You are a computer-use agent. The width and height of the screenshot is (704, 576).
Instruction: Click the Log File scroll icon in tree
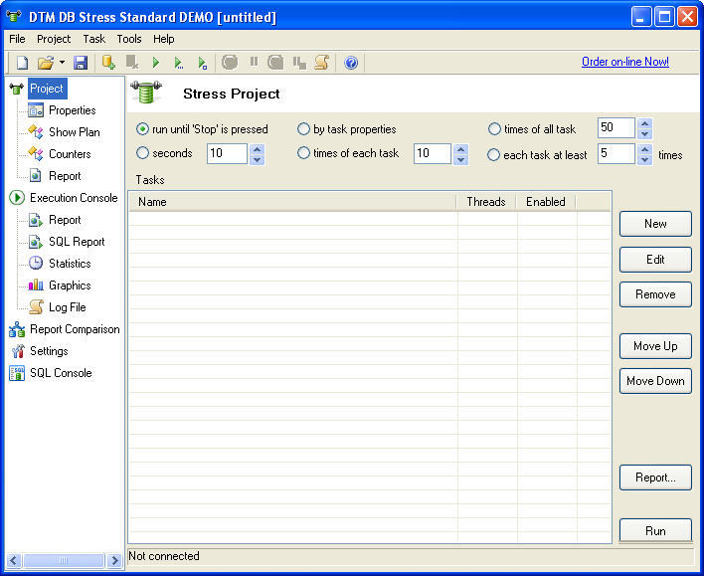(36, 306)
